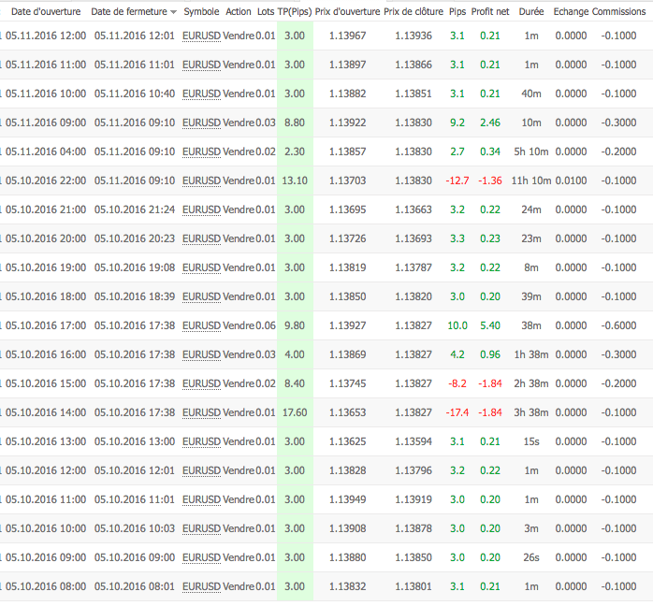The height and width of the screenshot is (606, 653).
Task: Select the 2.46 net profit cell
Action: coord(490,123)
